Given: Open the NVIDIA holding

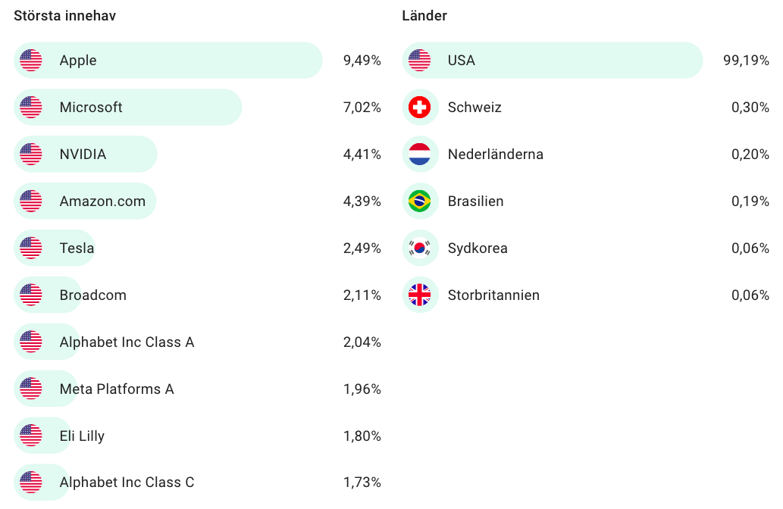Looking at the screenshot, I should point(83,155).
